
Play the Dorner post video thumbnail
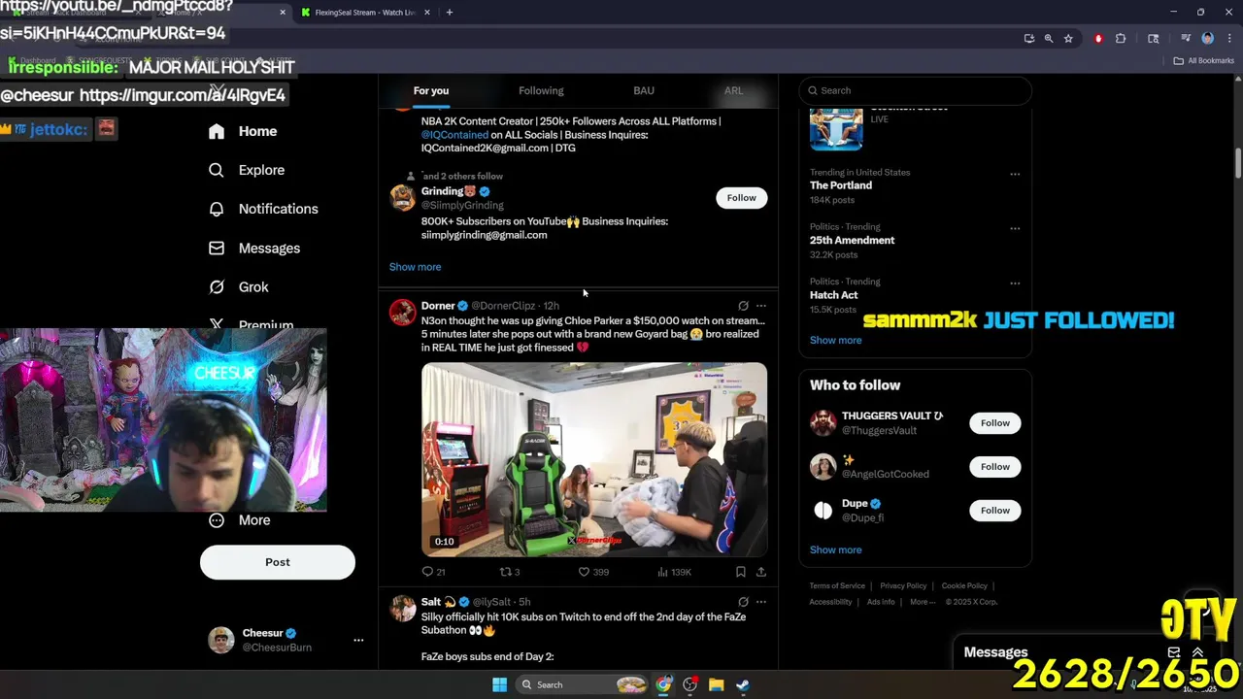click(x=594, y=459)
